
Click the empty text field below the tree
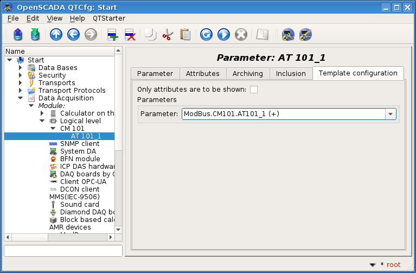coord(63,251)
